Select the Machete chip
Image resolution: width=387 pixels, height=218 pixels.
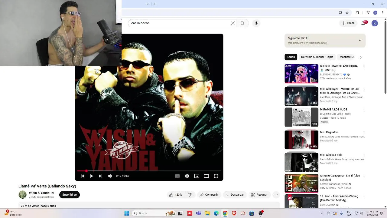tap(346, 57)
